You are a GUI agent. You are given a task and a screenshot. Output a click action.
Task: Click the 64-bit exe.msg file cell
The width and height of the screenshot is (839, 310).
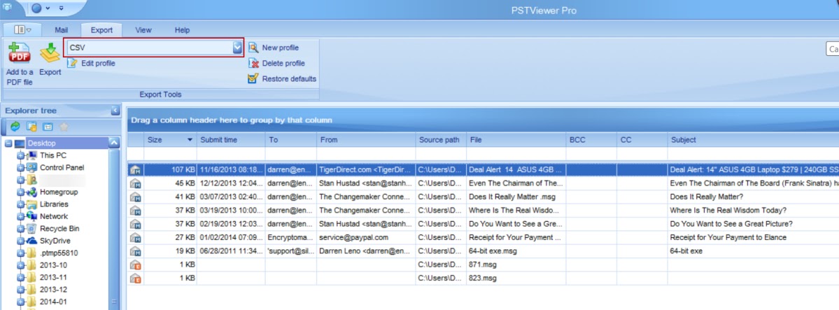point(516,251)
